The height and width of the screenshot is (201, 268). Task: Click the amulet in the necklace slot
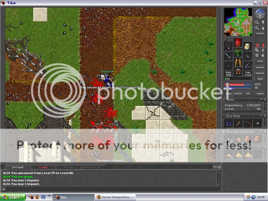(228, 46)
